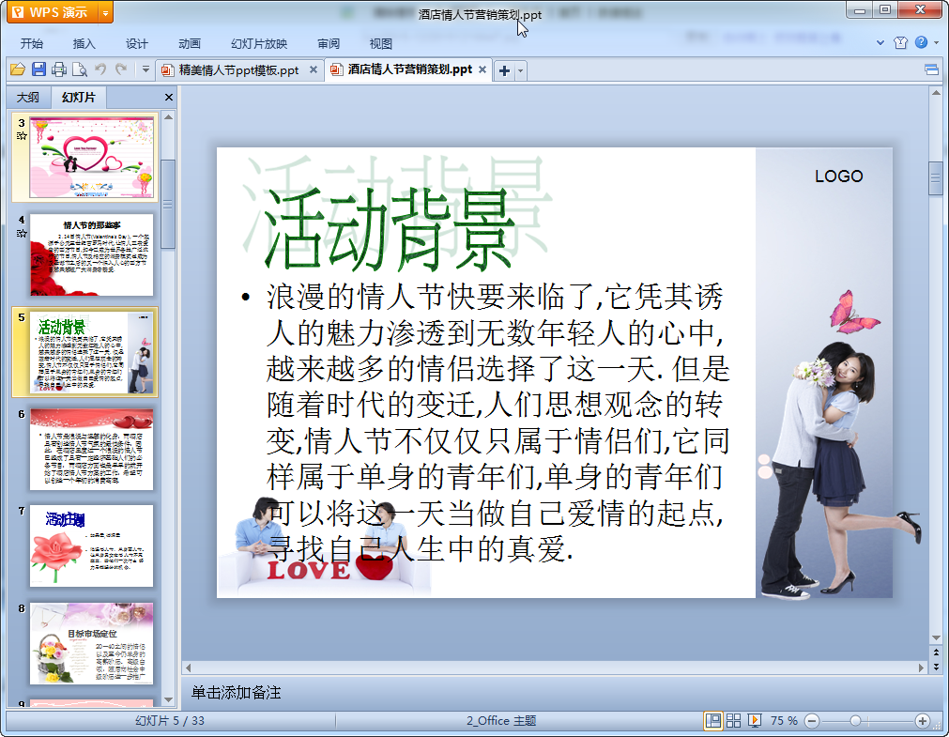949x737 pixels.
Task: Expand the quick access toolbar customize arrow
Action: (145, 69)
